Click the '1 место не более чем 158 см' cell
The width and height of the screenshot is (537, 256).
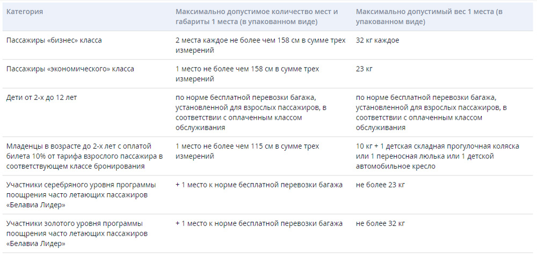pos(247,74)
